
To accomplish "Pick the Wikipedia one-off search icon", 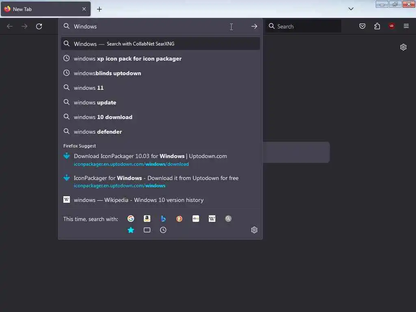I will click(x=212, y=219).
